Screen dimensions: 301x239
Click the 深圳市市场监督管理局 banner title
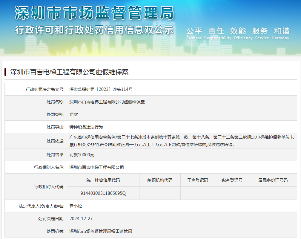click(94, 13)
